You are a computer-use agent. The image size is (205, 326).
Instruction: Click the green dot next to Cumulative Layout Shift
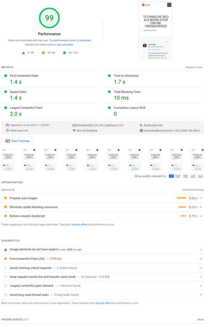(x=109, y=108)
